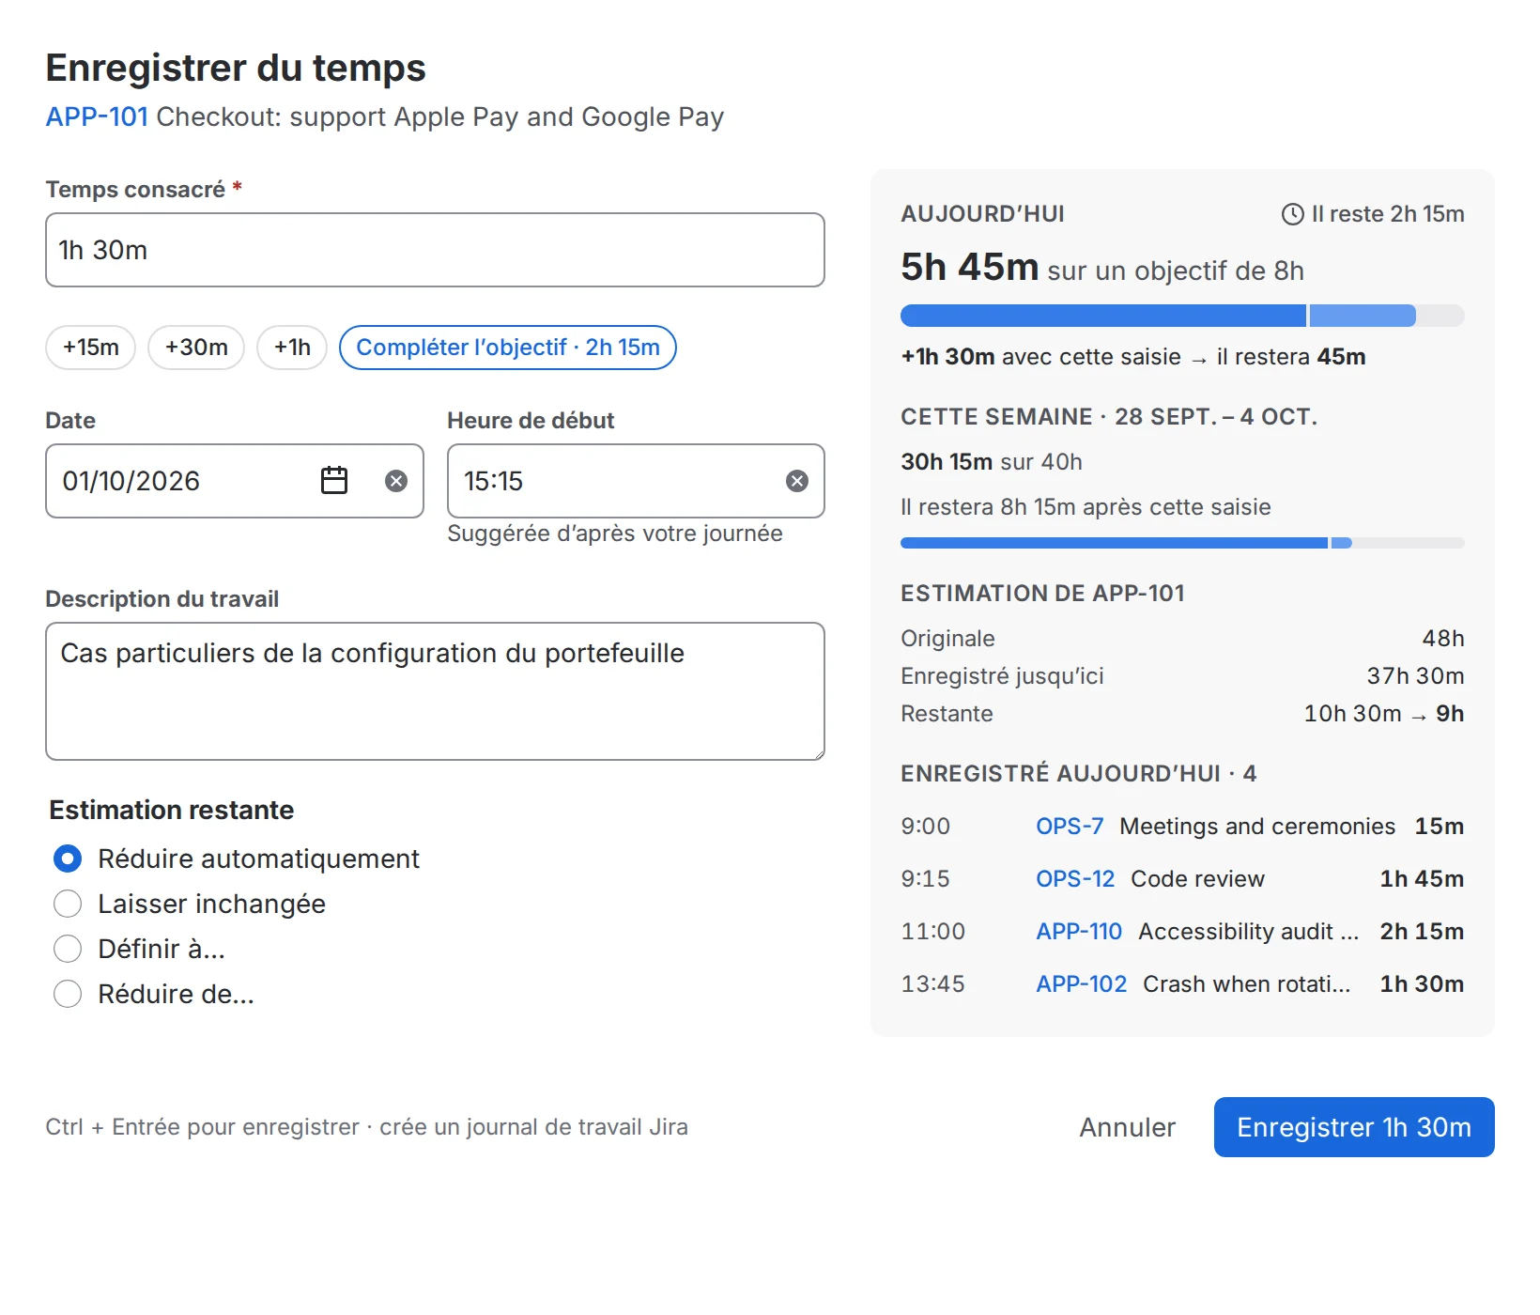Click the 37h 30m logged value
1540x1315 pixels.
1415,676
